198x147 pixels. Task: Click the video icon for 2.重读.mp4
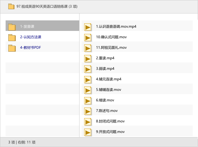87,59
